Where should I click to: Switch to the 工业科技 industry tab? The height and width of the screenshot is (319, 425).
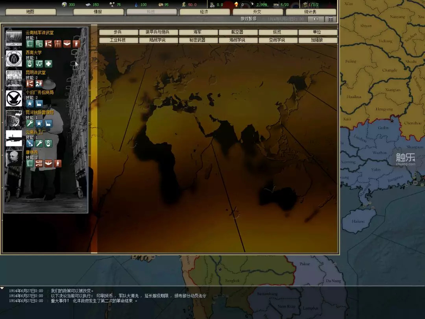tap(118, 40)
